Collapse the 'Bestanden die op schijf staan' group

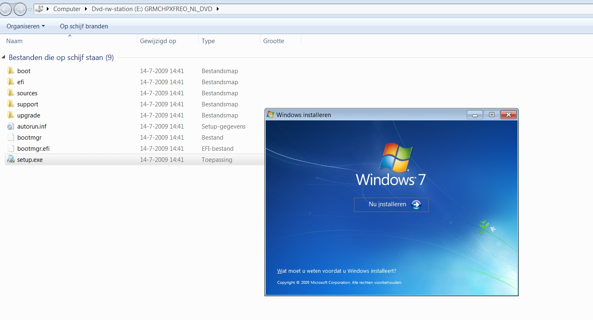4,58
